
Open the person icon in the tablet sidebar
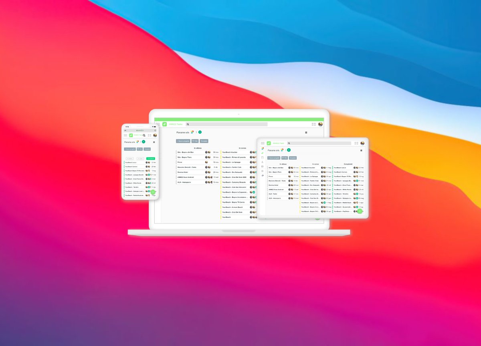(263, 162)
